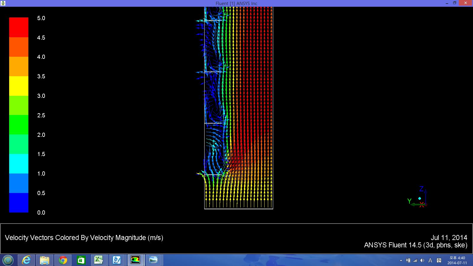This screenshot has width=473, height=266.
Task: Click the legend value 4.0
Action: point(41,57)
